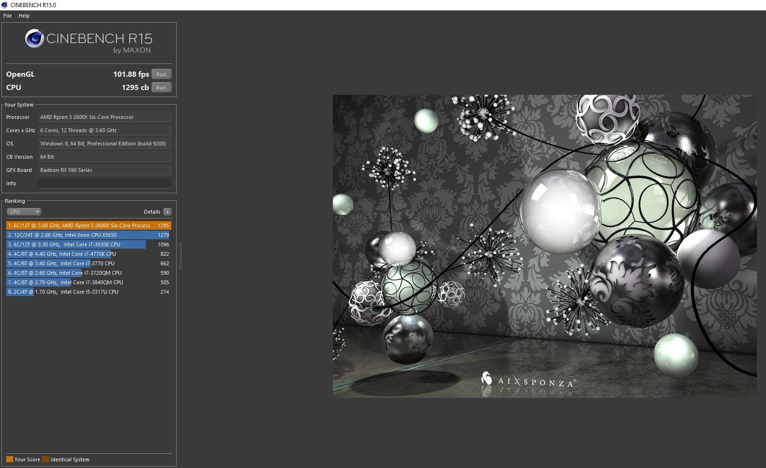Image resolution: width=766 pixels, height=468 pixels.
Task: Run the CPU benchmark
Action: tap(161, 88)
